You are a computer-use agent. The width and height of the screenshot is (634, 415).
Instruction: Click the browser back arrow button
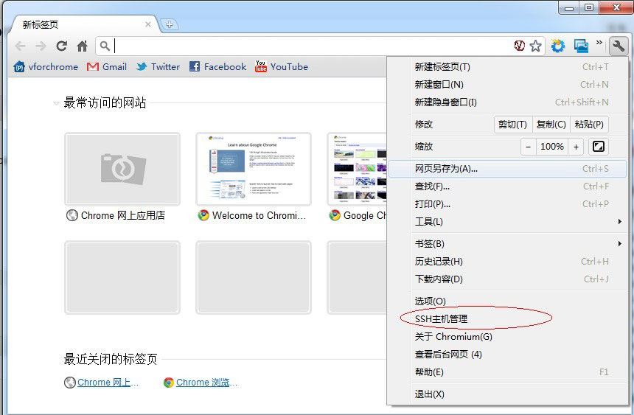[x=20, y=46]
